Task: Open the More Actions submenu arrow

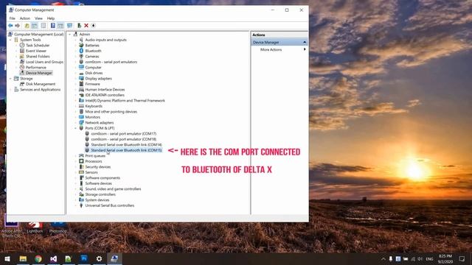Action: [305, 49]
